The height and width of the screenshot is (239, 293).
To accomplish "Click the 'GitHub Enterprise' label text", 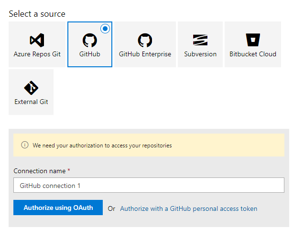I will tap(145, 54).
